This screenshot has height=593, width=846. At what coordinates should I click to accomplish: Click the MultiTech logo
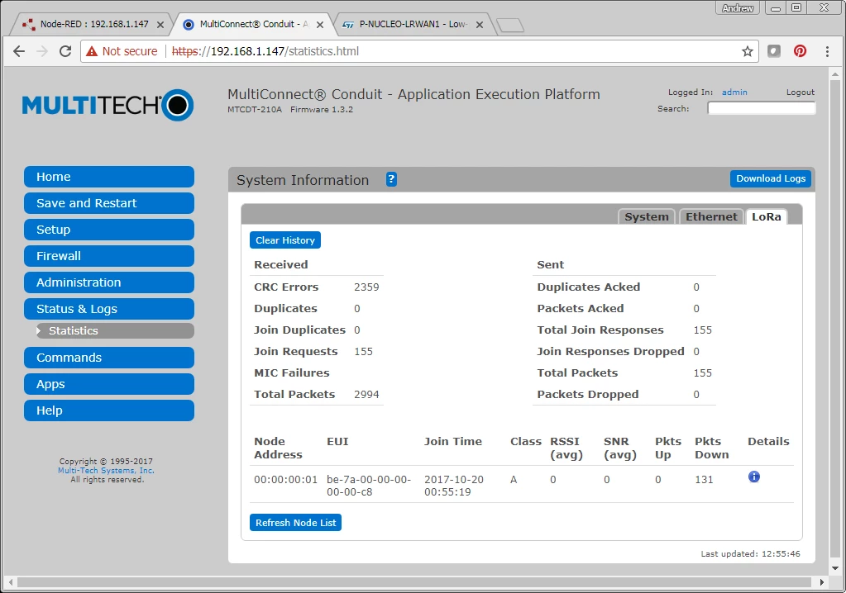pyautogui.click(x=108, y=105)
